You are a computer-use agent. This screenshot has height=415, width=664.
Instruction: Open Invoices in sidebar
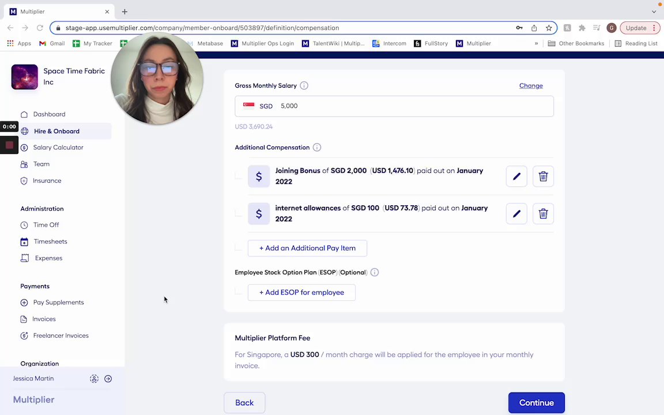tap(44, 319)
